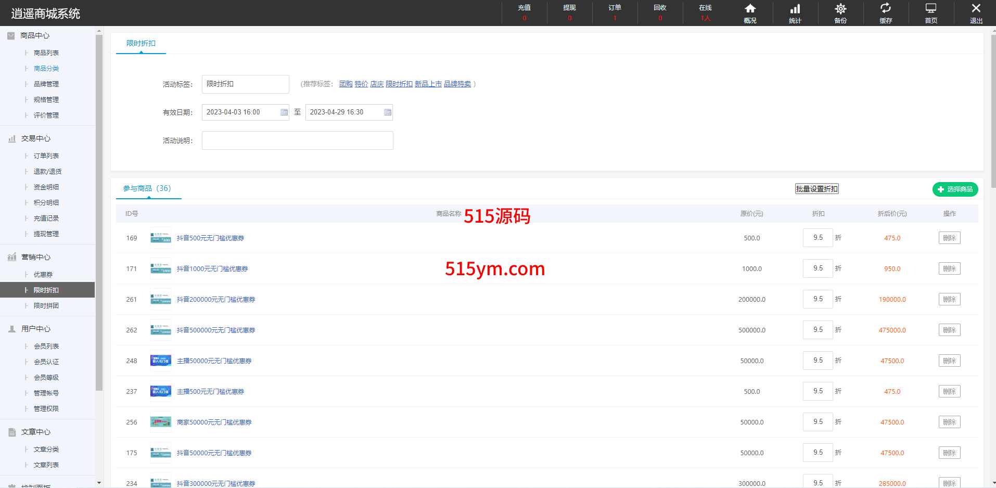Click the 团购 recommended tag link
Image resolution: width=996 pixels, height=488 pixels.
(346, 84)
